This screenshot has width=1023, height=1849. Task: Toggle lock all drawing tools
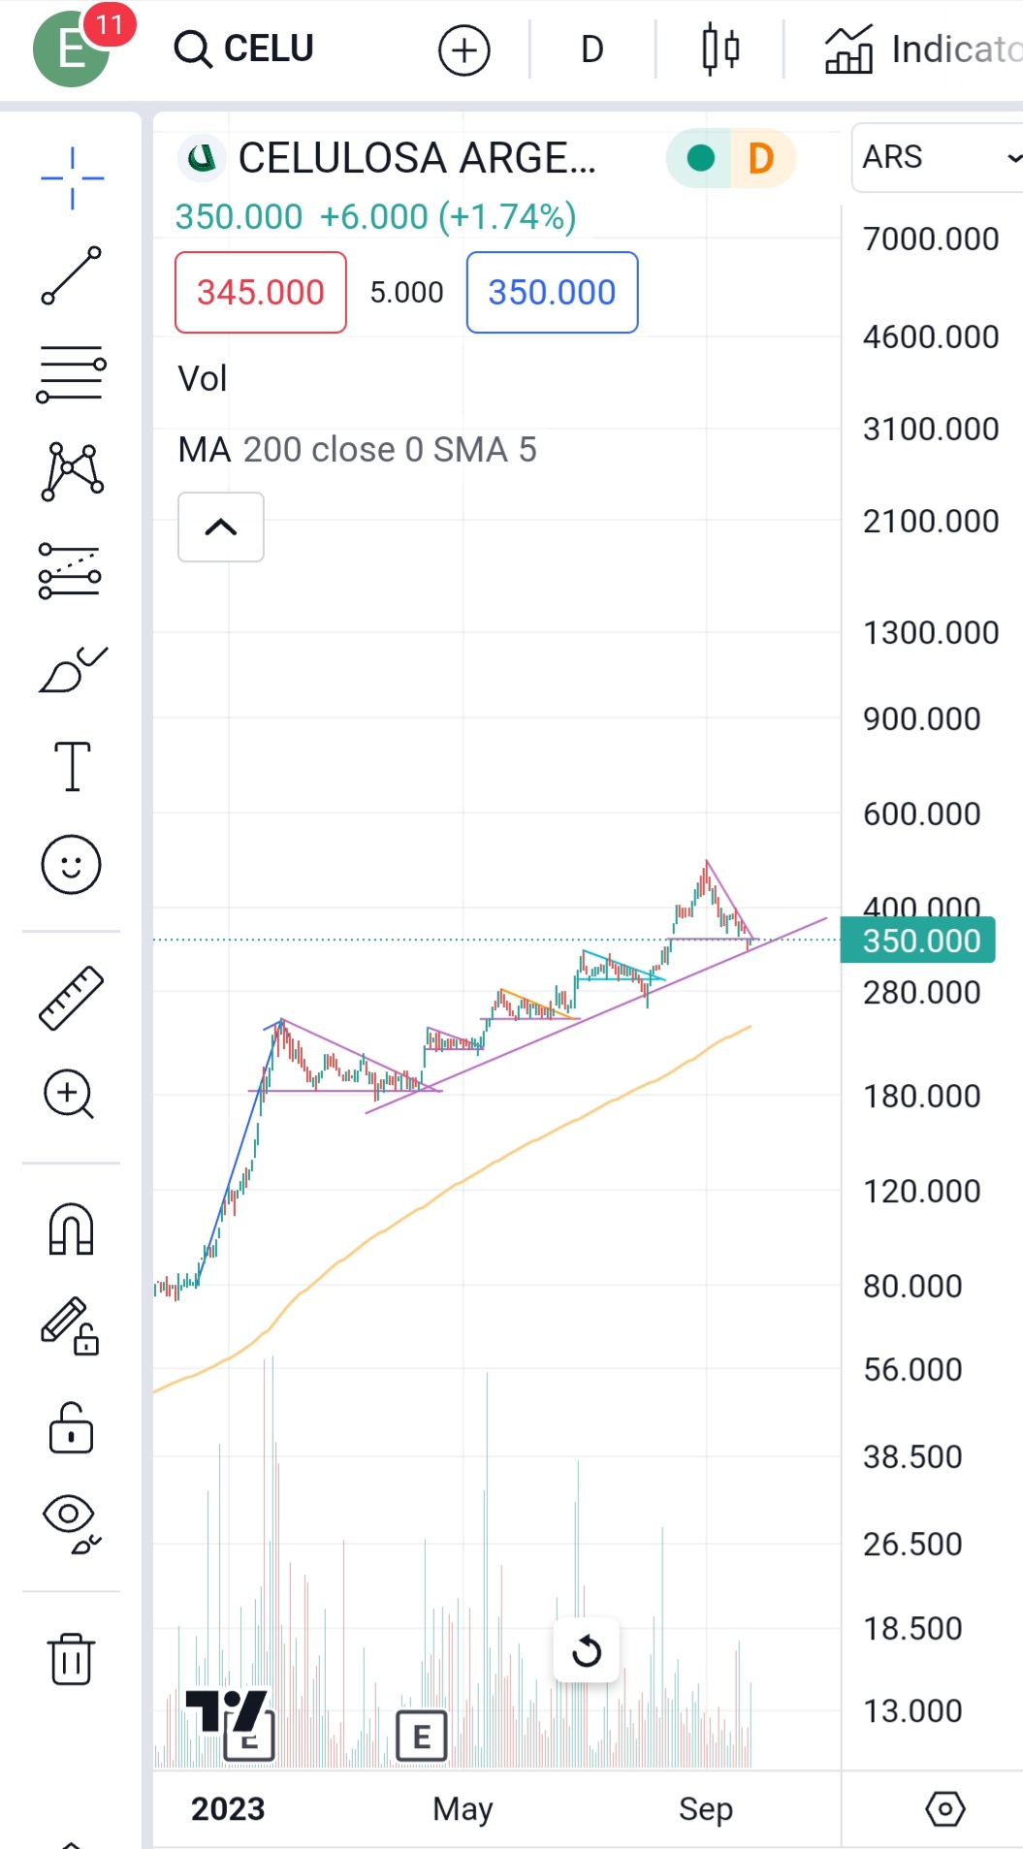coord(71,1428)
